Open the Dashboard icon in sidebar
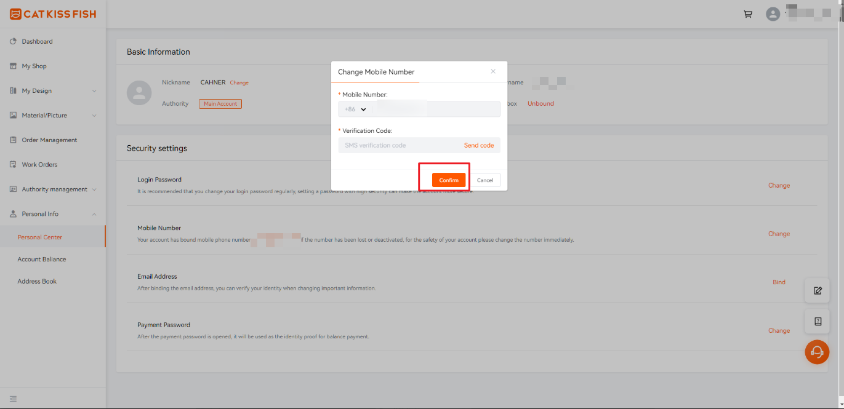The width and height of the screenshot is (844, 409). tap(13, 41)
